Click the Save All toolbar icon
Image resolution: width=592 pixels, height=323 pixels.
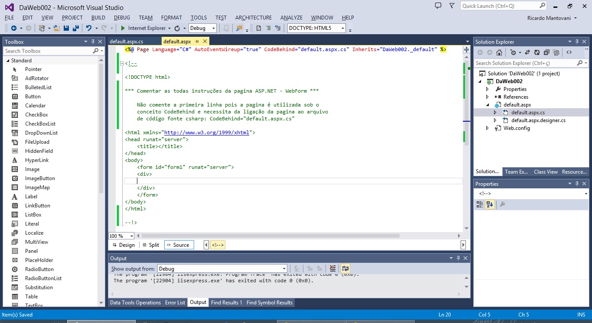(75, 28)
